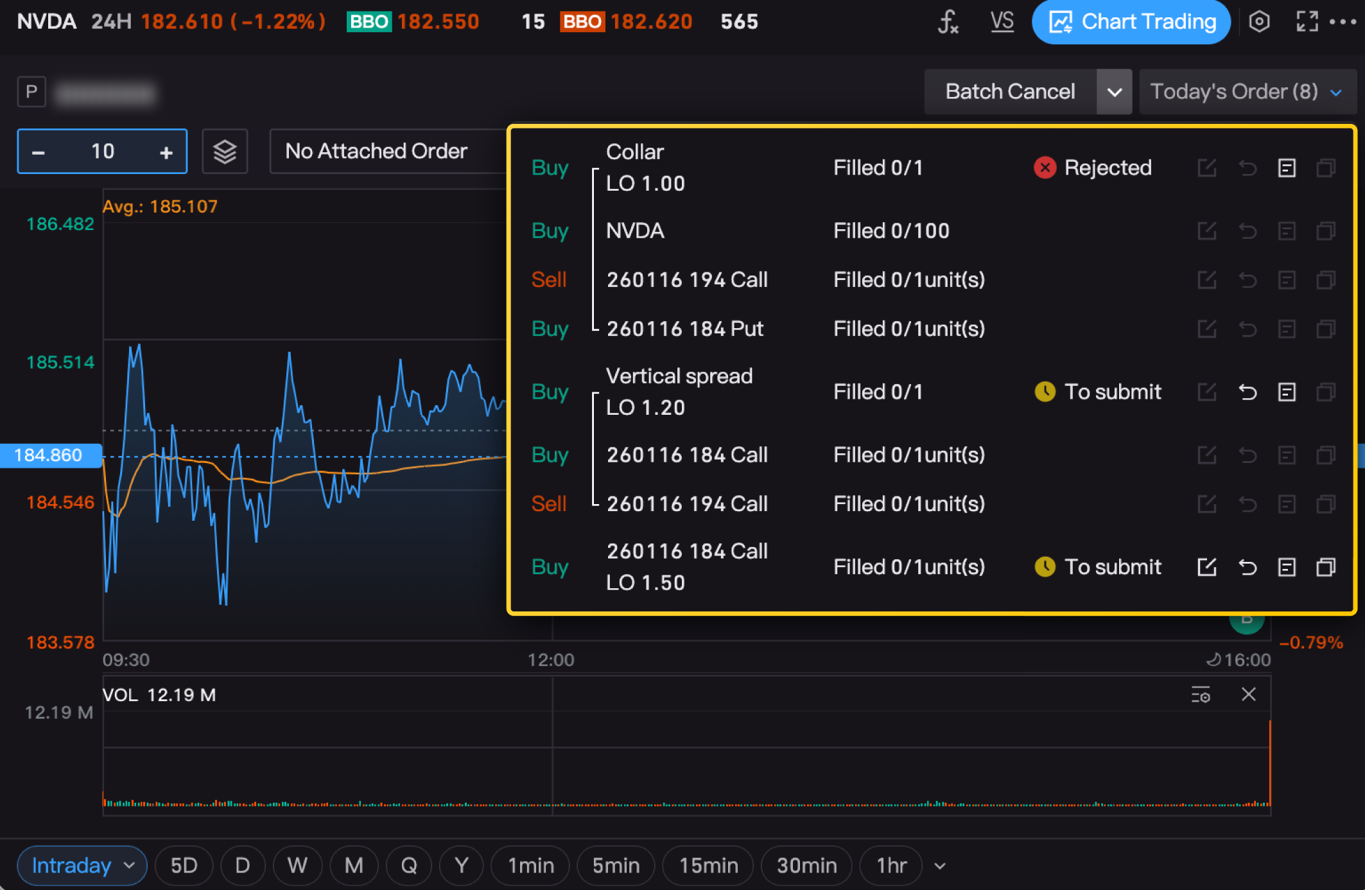Open Today's Order (8) dropdown
Image resolution: width=1365 pixels, height=890 pixels.
[x=1246, y=92]
